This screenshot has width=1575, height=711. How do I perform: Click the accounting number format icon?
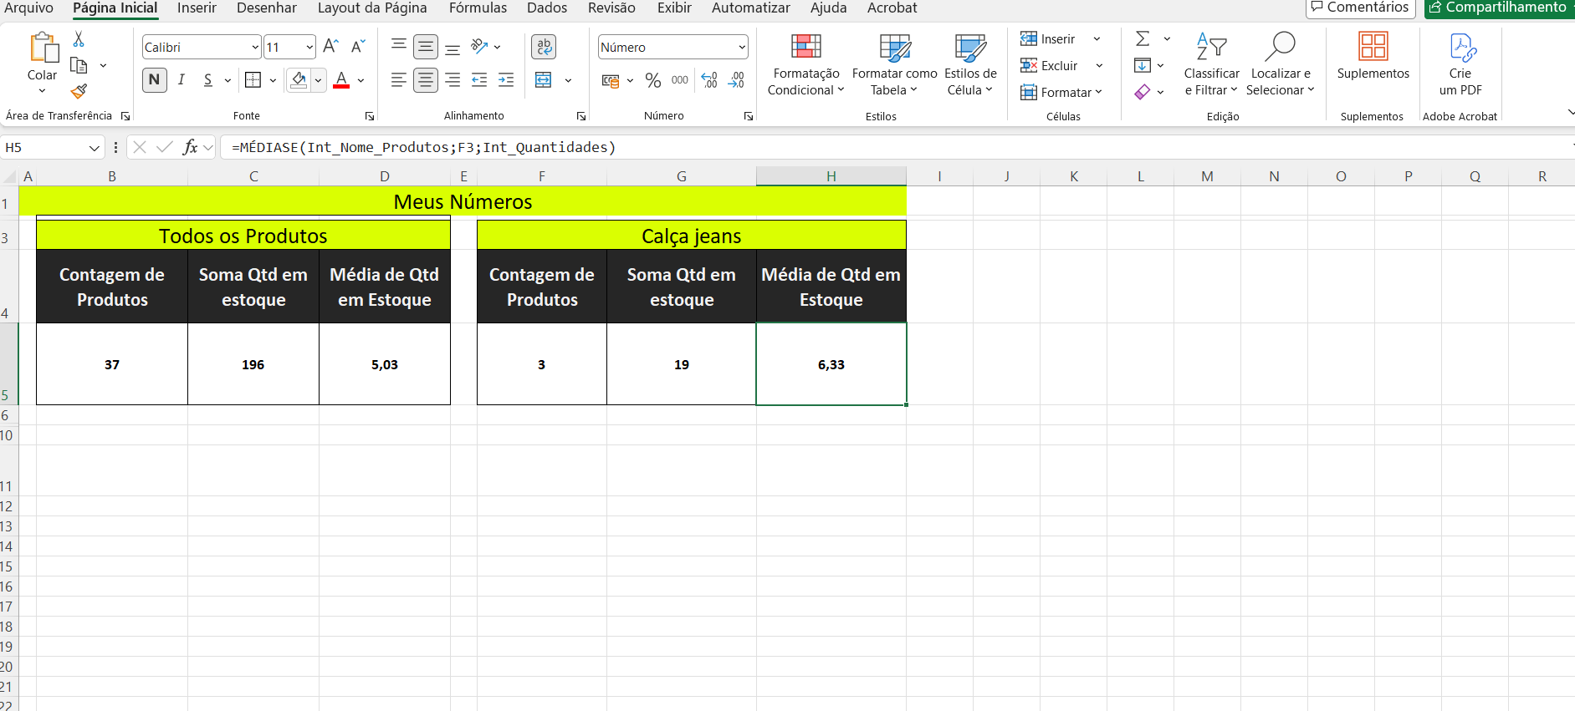611,81
